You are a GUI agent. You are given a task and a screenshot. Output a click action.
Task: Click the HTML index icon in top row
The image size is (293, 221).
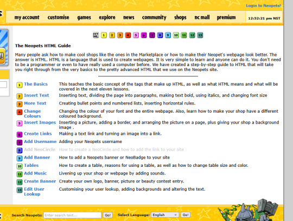[x=96, y=35]
